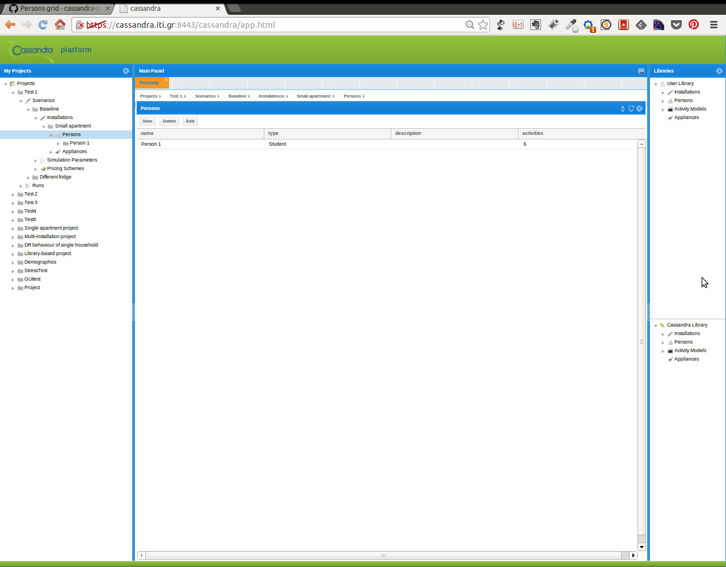Sort by the activities column header
This screenshot has width=726, height=567.
(x=581, y=133)
